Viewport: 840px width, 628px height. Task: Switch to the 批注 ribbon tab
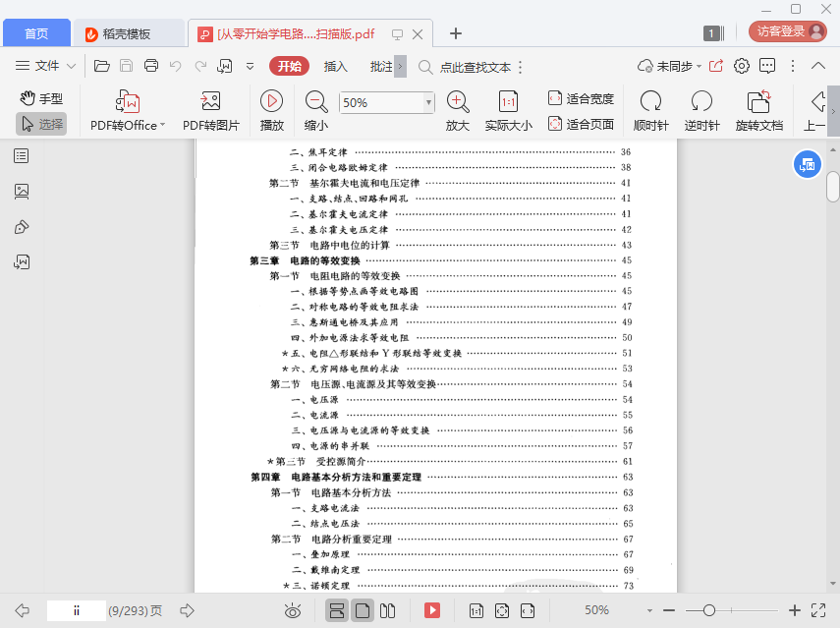click(381, 67)
